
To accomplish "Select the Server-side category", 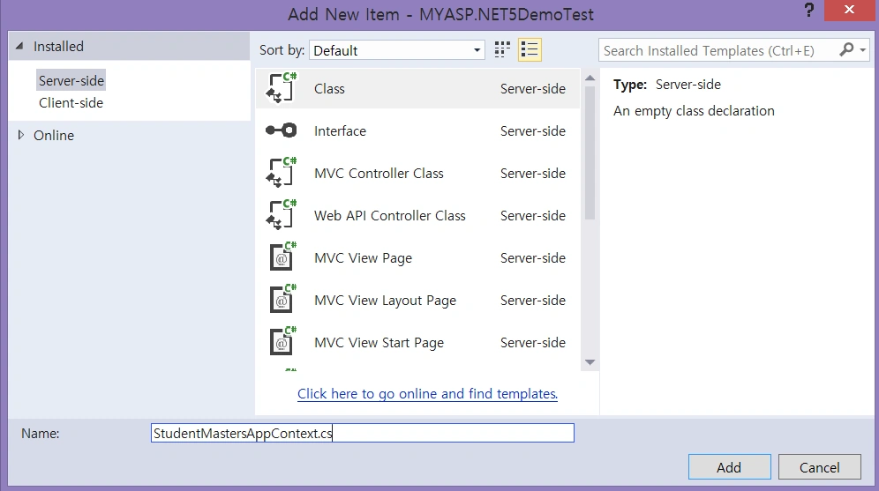I will tap(71, 80).
